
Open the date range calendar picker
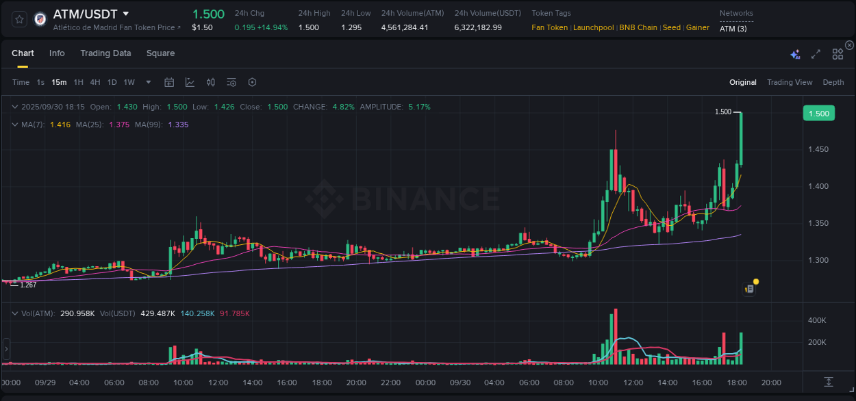point(169,82)
